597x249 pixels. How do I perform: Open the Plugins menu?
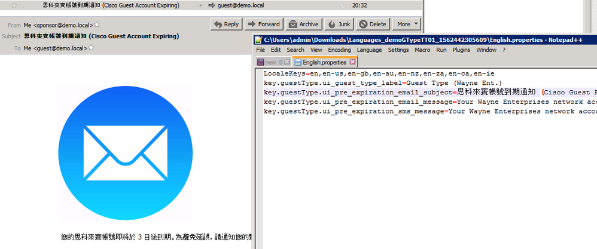pyautogui.click(x=461, y=50)
